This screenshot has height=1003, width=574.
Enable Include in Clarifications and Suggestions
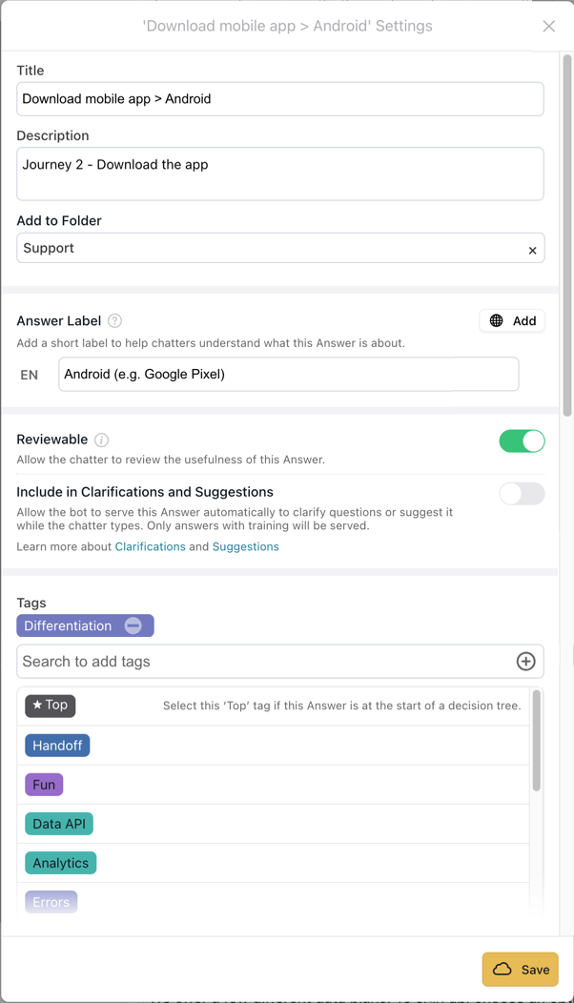click(x=522, y=494)
